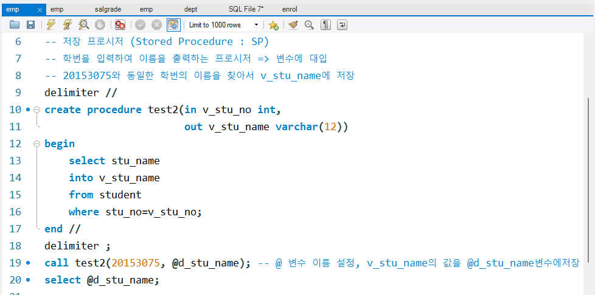Switch to the dept tab

click(x=190, y=10)
